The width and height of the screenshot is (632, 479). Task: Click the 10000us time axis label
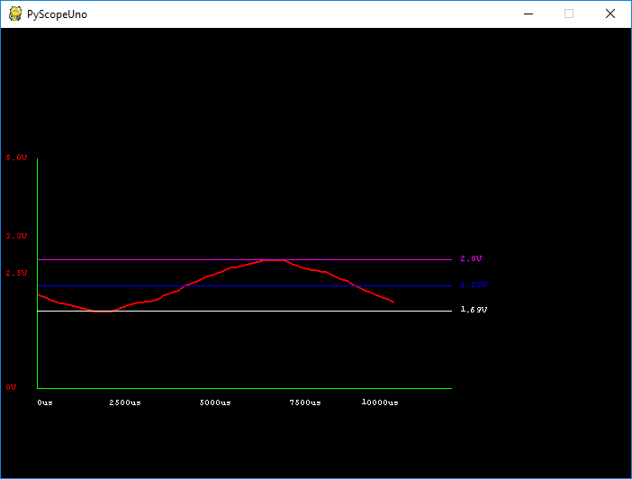coord(380,402)
